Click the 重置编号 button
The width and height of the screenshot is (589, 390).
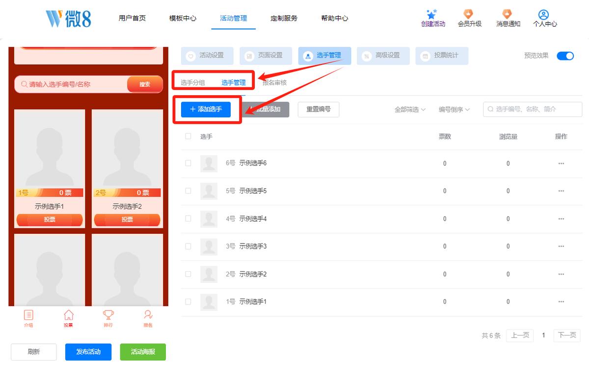pyautogui.click(x=319, y=110)
